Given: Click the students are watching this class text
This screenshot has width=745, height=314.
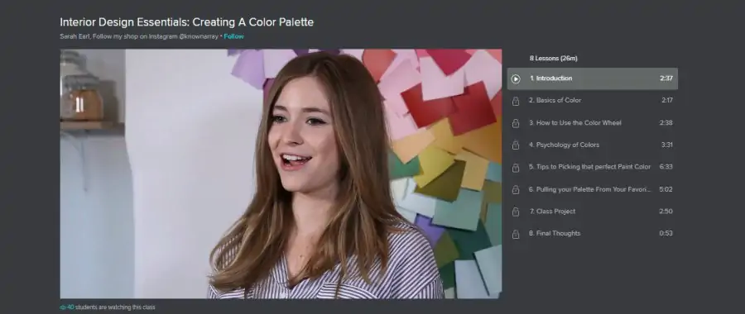Looking at the screenshot, I should point(115,307).
